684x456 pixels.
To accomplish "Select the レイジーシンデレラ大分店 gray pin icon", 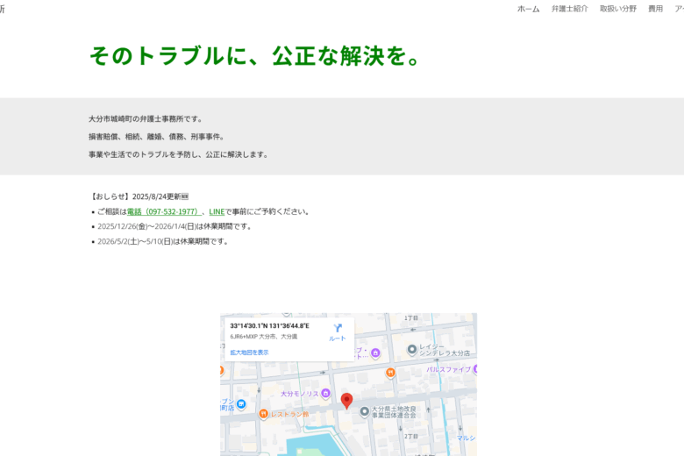I will coord(412,349).
